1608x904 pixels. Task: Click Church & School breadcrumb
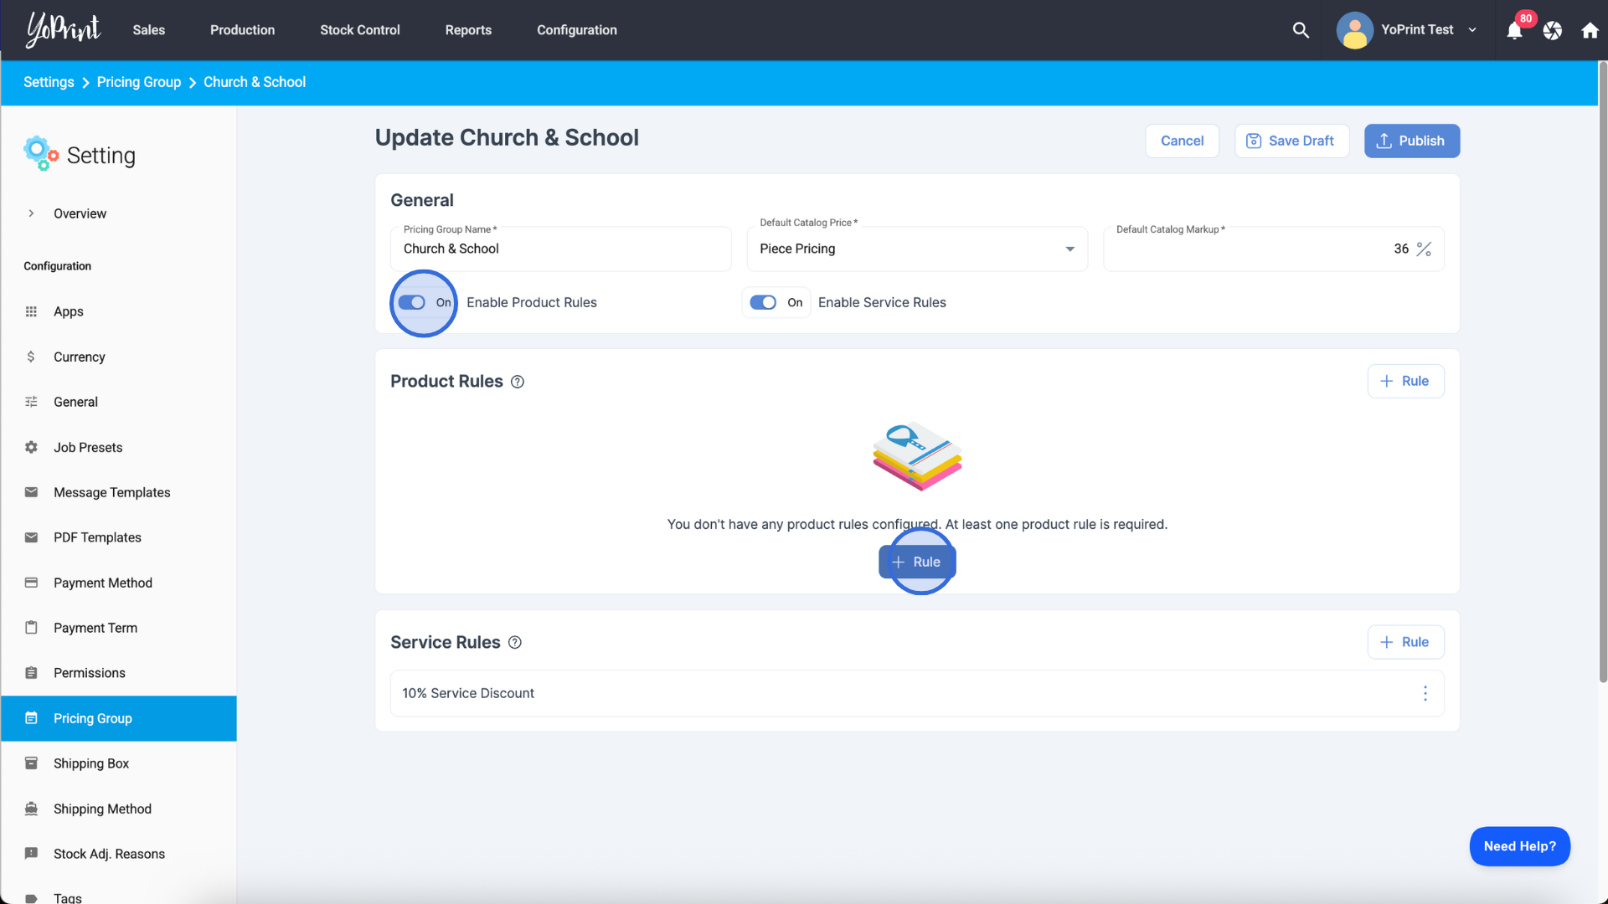tap(255, 82)
